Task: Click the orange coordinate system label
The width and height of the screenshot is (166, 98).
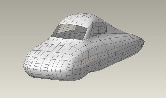Action: pos(79,59)
